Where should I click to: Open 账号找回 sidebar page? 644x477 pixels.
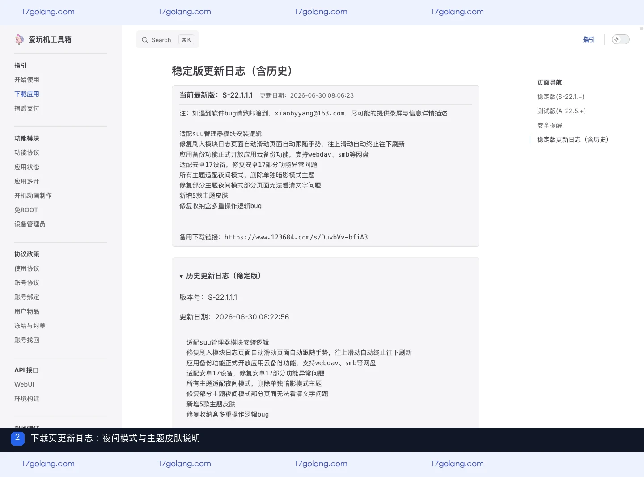[27, 340]
